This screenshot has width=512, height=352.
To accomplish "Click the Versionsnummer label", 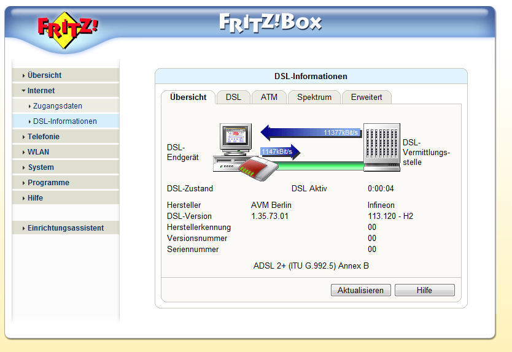I will click(x=197, y=239).
